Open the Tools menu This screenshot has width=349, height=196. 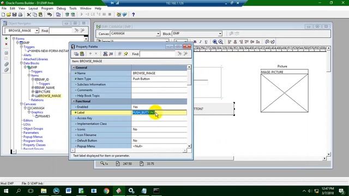coord(73,9)
